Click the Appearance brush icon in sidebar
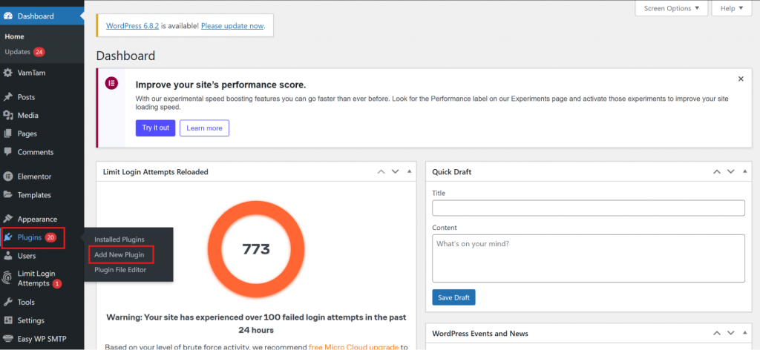The width and height of the screenshot is (760, 350). (7, 219)
